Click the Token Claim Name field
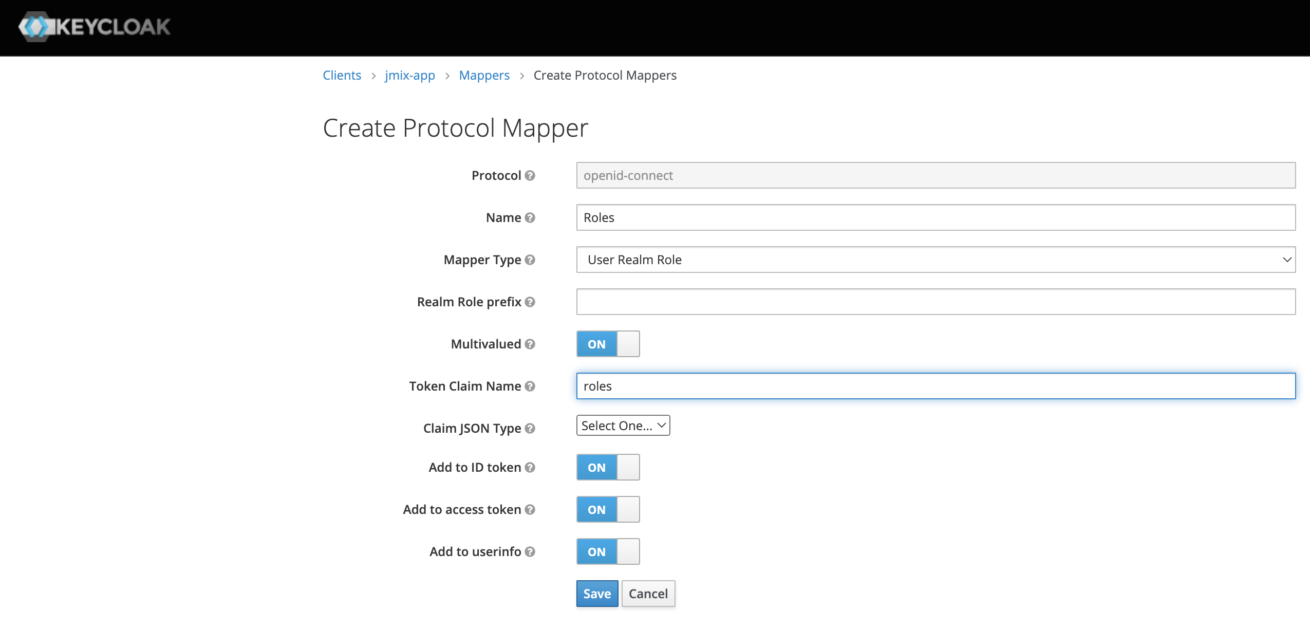 [x=935, y=386]
